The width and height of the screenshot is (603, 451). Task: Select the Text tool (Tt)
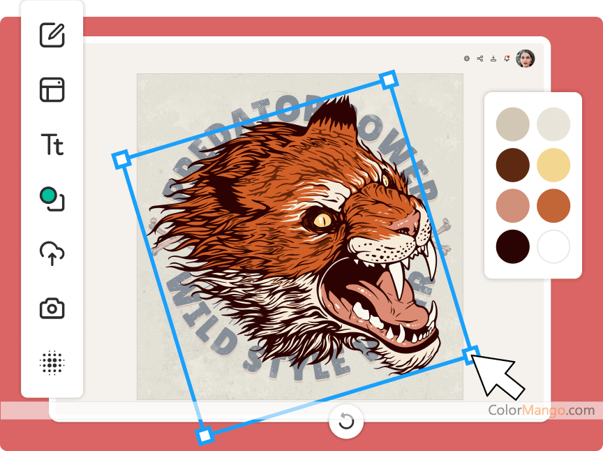(x=52, y=145)
